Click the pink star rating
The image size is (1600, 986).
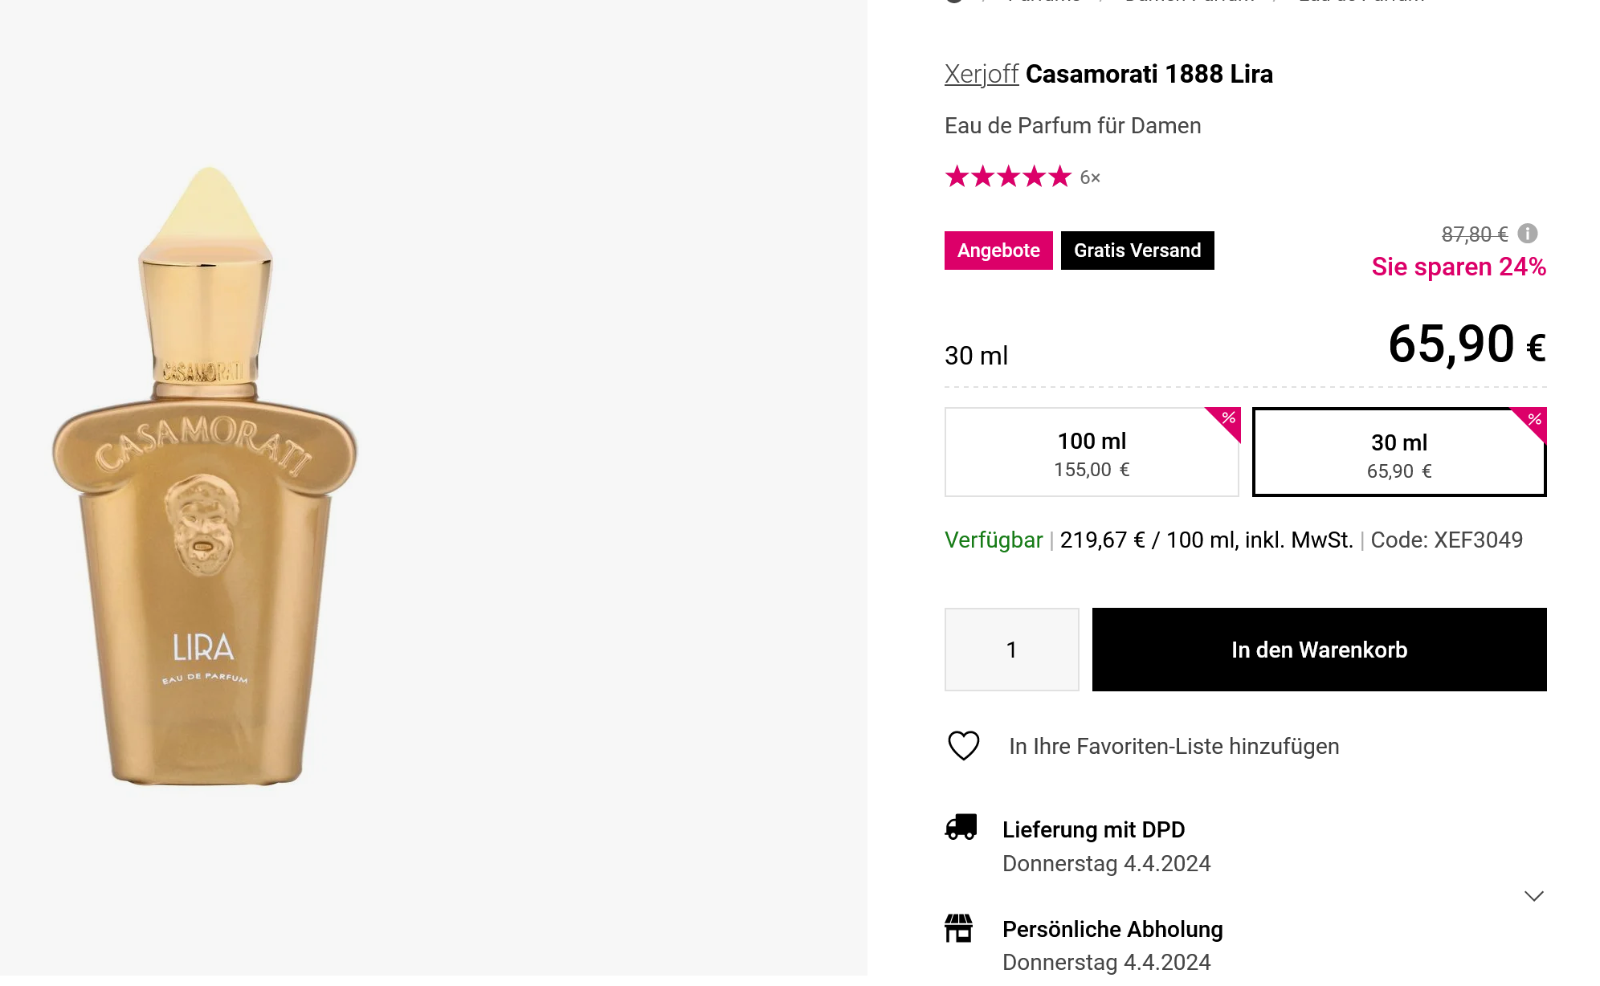coord(1008,177)
